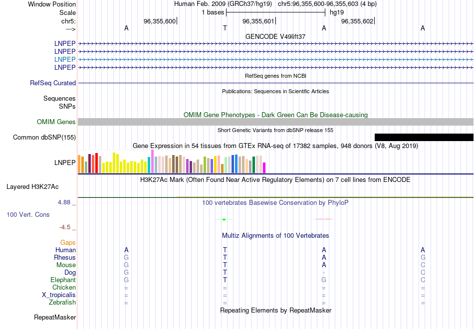Click the Window Position label

point(52,4)
